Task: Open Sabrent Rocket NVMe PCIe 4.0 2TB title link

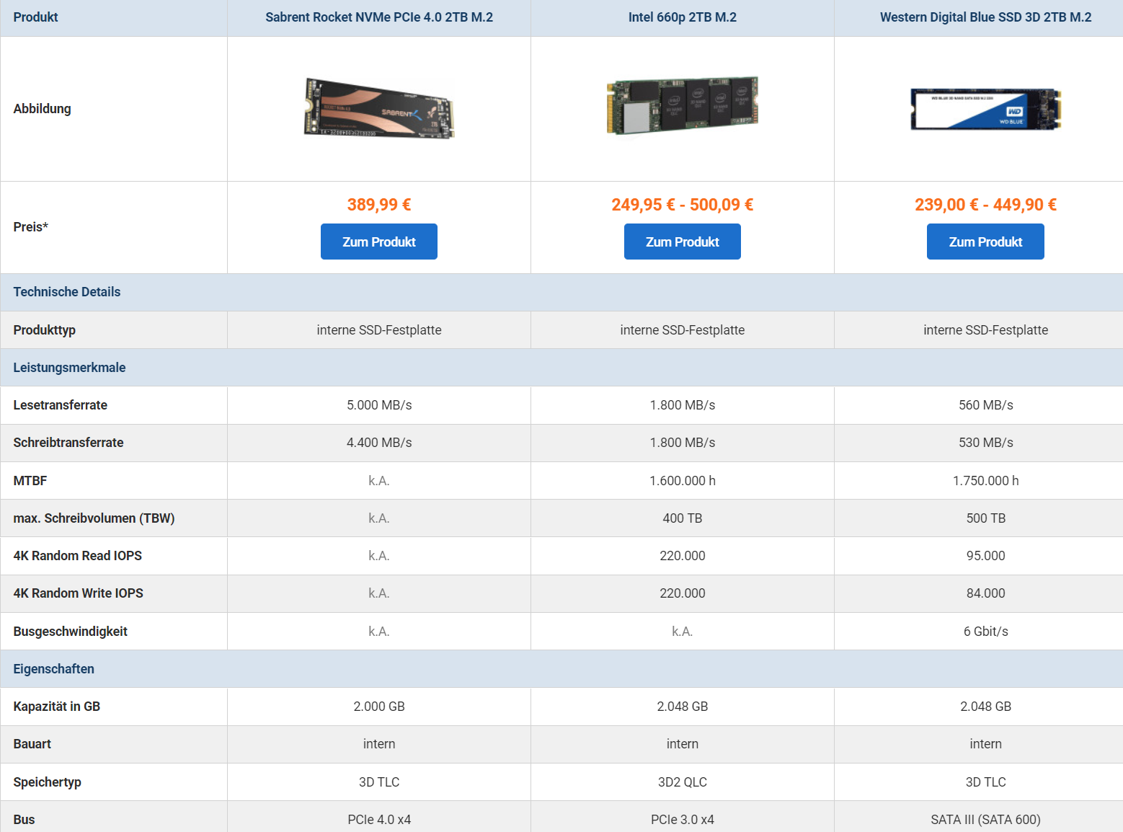Action: pyautogui.click(x=379, y=17)
